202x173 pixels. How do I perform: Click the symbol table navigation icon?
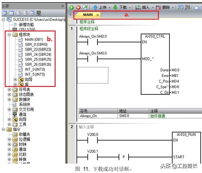pyautogui.click(x=11, y=13)
